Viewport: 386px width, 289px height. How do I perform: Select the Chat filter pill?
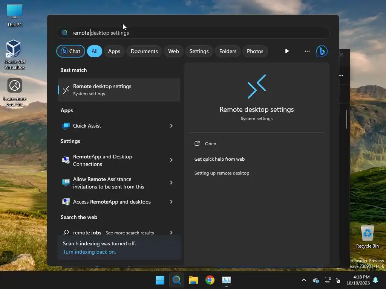(70, 51)
